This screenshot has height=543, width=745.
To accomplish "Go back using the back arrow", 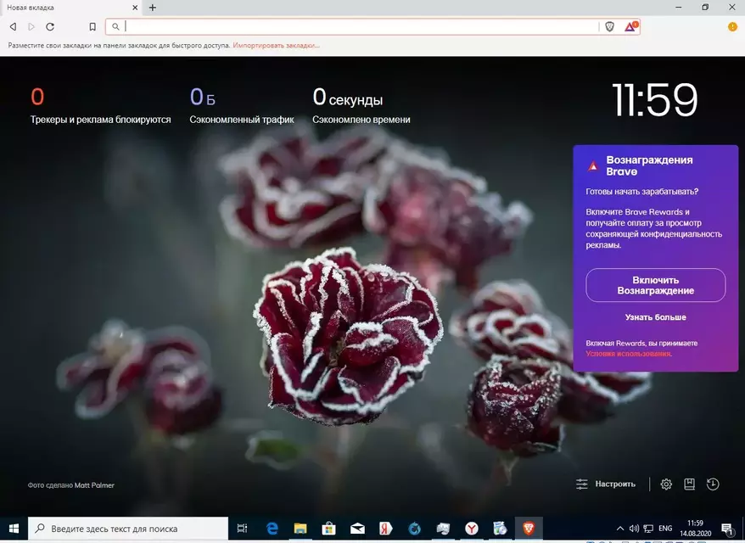I will [x=14, y=27].
